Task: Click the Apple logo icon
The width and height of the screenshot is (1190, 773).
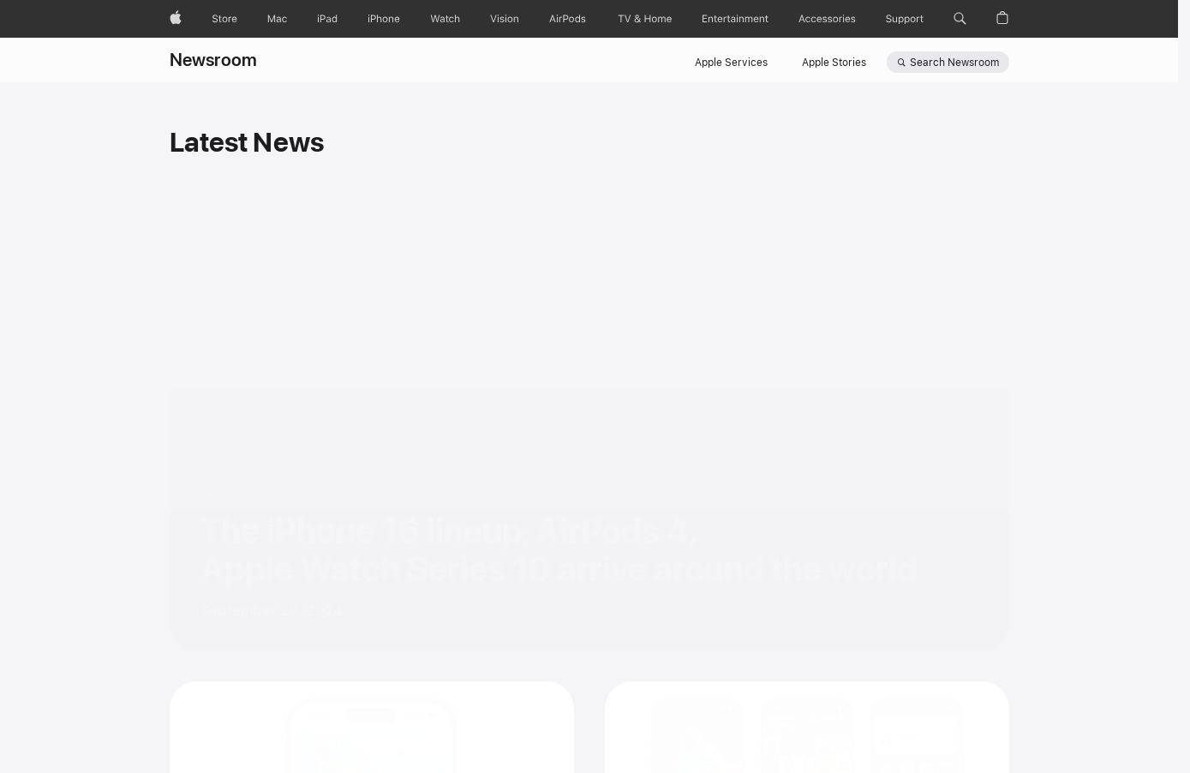Action: 176,18
